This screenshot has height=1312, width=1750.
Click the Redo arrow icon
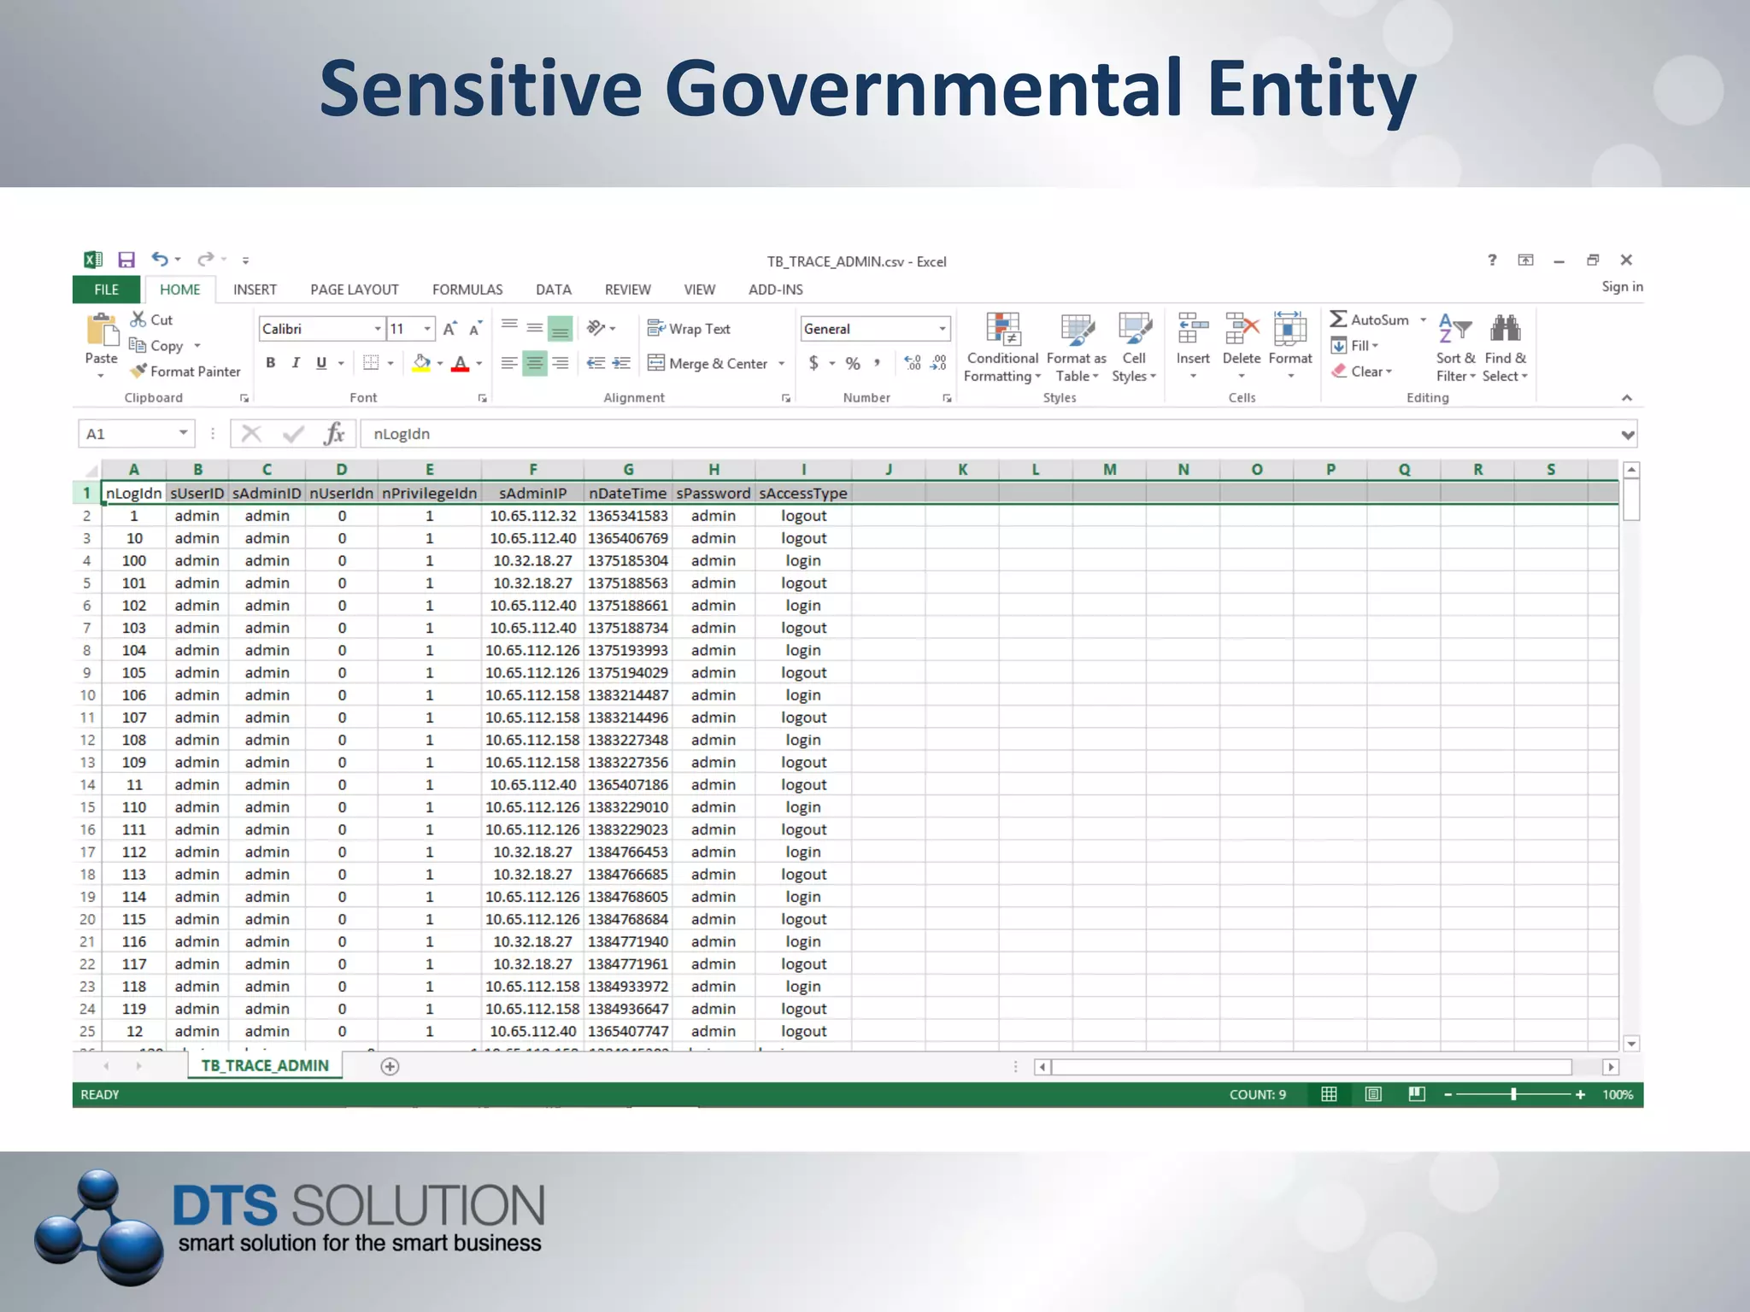[205, 259]
